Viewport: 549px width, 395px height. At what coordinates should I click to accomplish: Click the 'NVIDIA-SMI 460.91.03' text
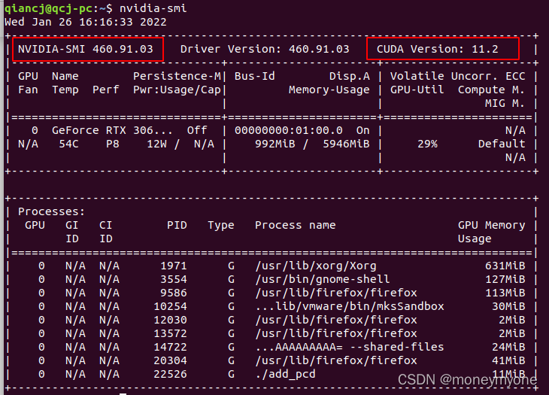[86, 49]
